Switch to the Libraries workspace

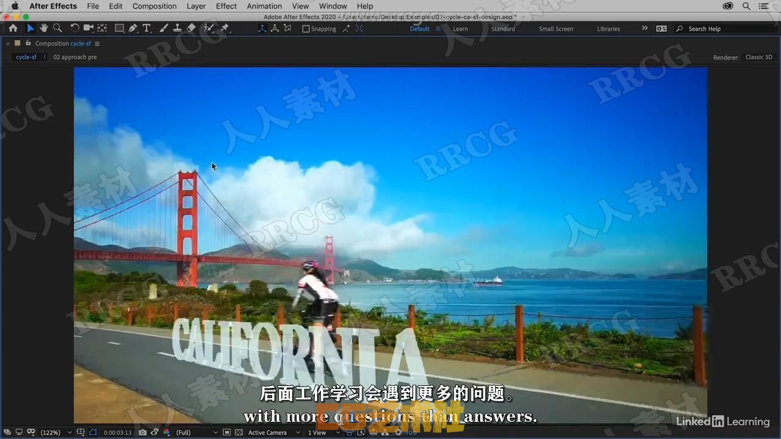608,29
